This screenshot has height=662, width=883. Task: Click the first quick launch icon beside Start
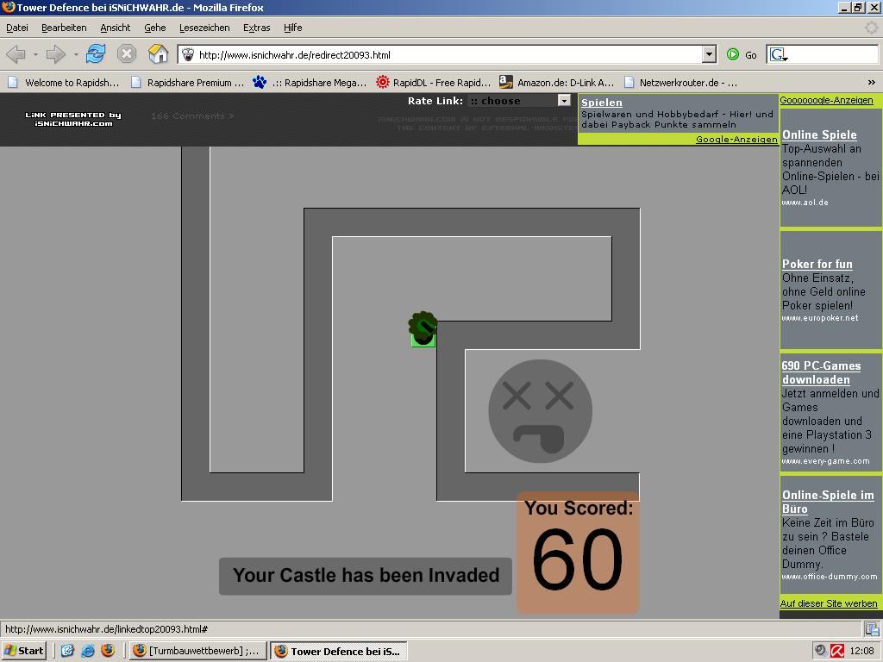click(x=67, y=651)
